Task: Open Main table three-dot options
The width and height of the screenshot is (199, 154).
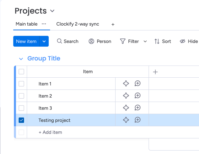Action: (x=44, y=24)
